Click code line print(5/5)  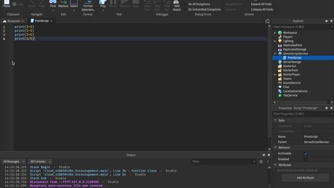pyautogui.click(x=25, y=39)
